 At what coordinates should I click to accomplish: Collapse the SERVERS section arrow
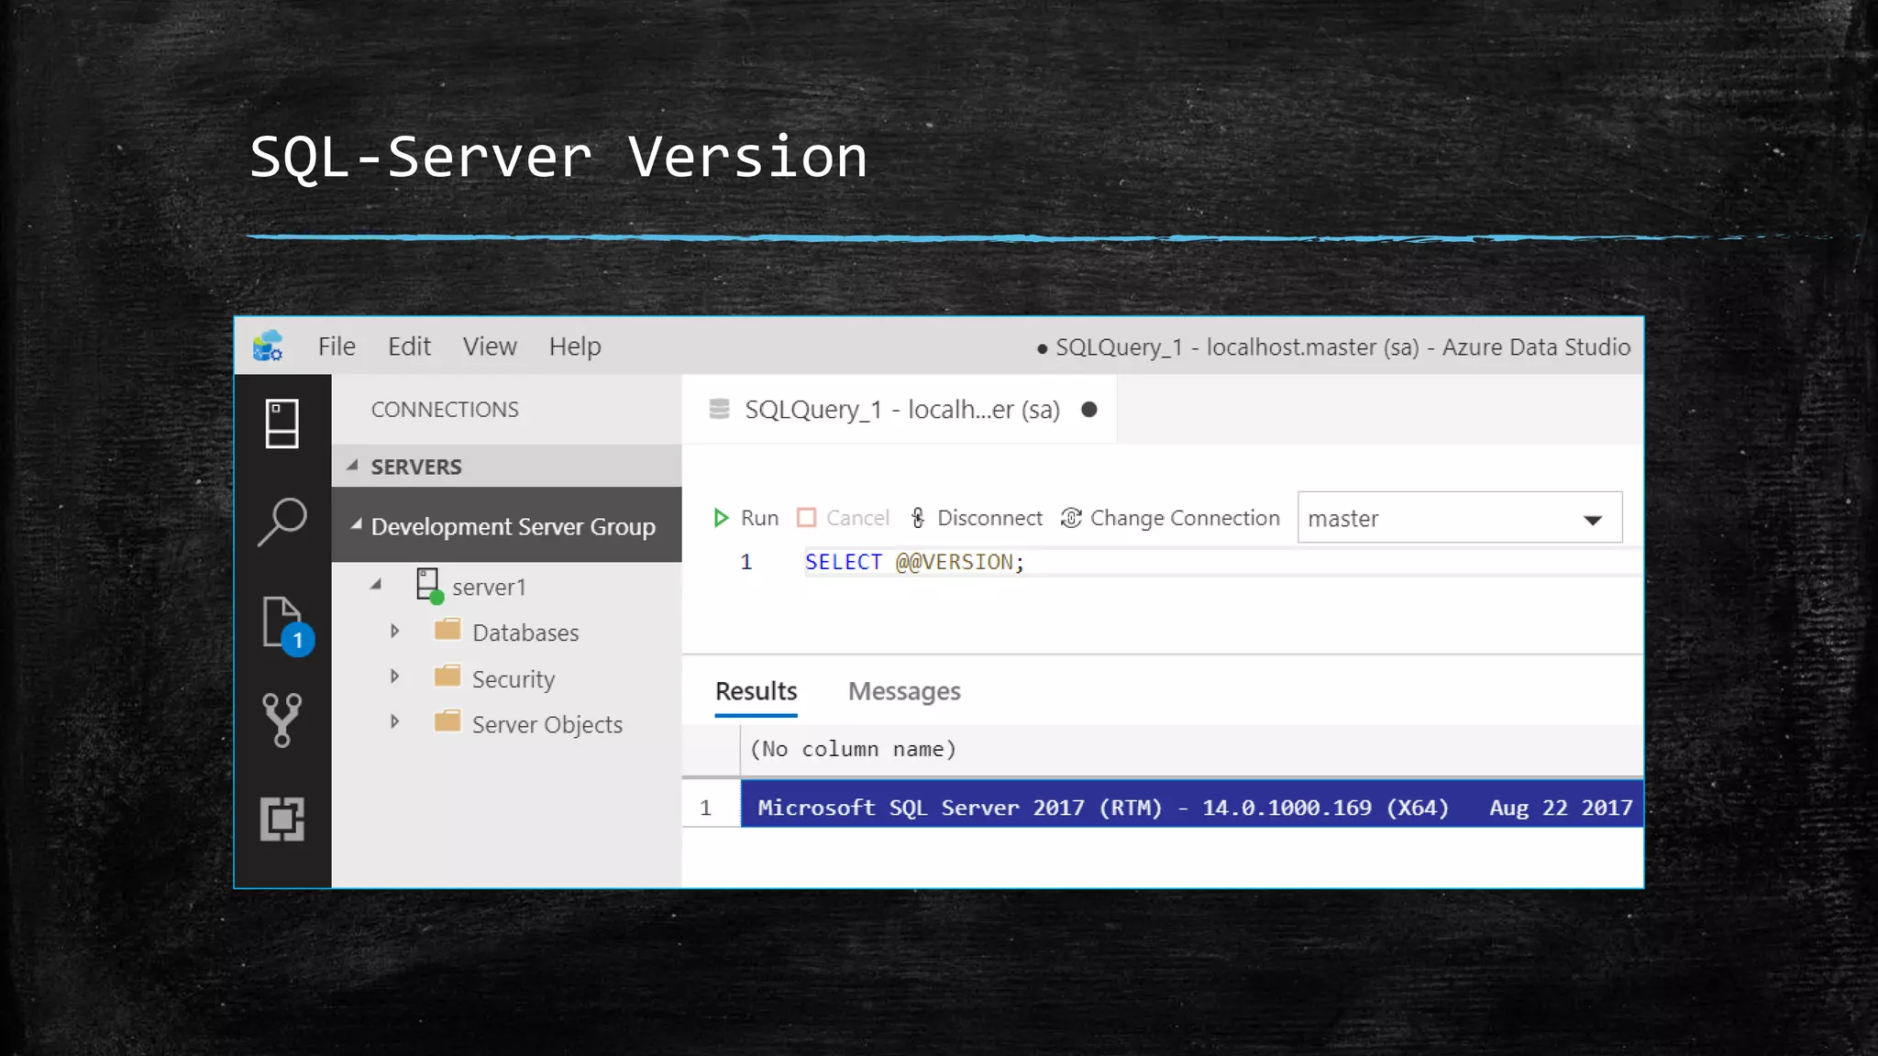[x=352, y=466]
